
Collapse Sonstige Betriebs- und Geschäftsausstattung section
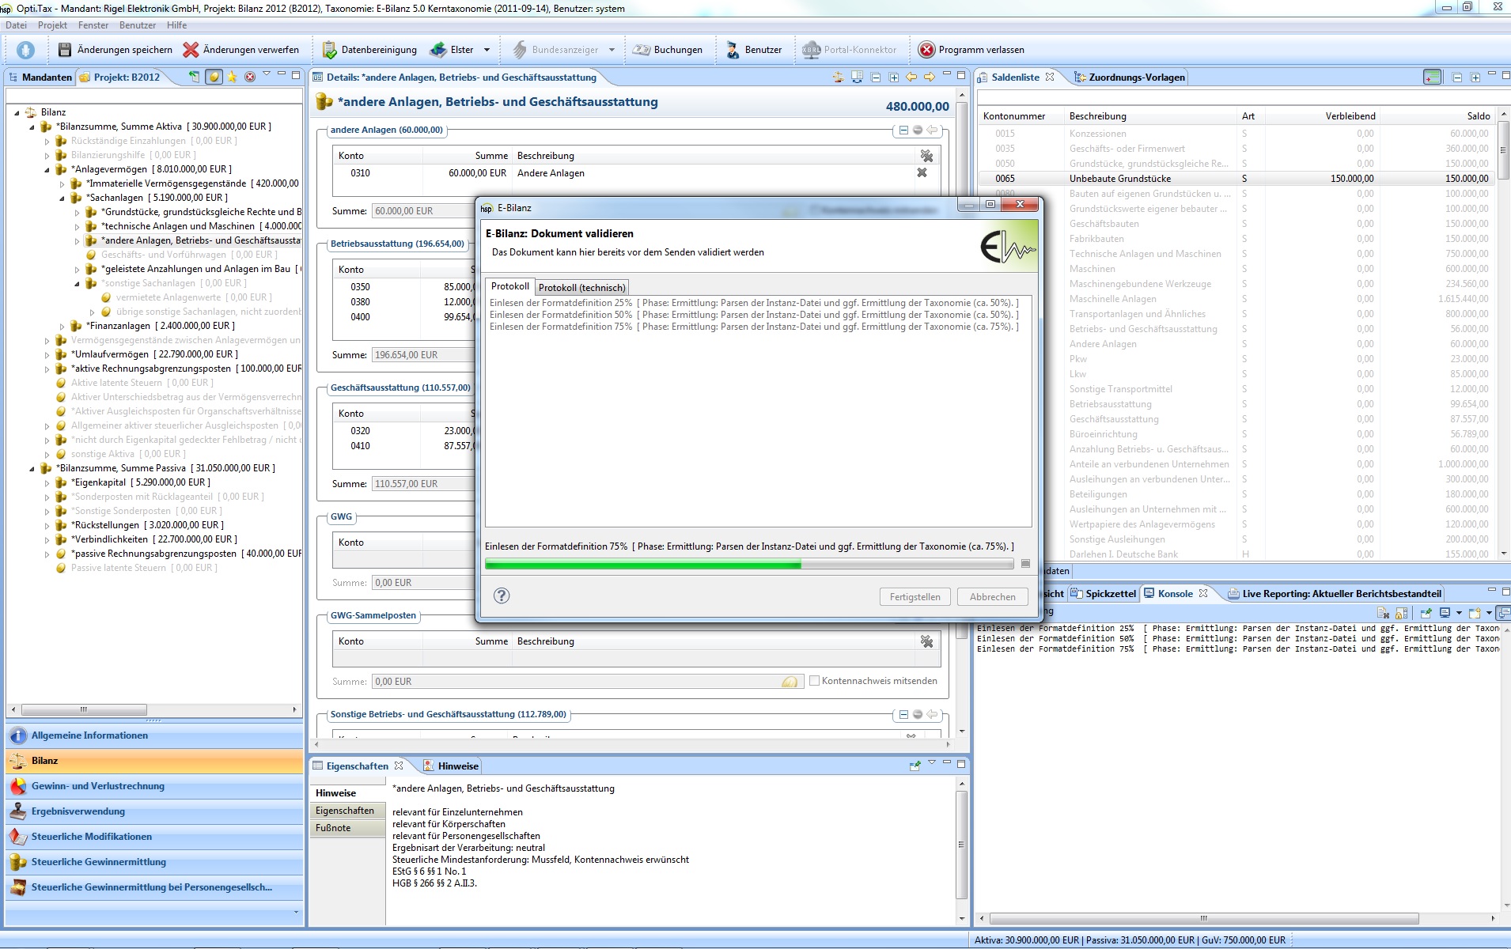tap(903, 714)
